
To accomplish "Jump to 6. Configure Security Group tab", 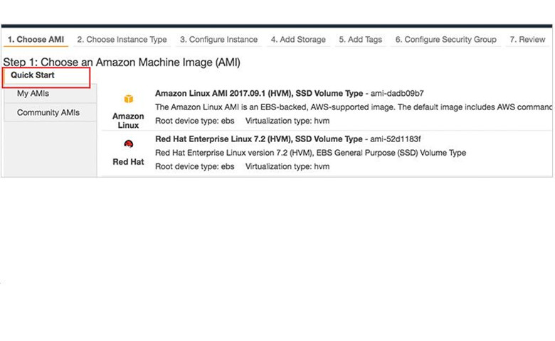I will 445,40.
